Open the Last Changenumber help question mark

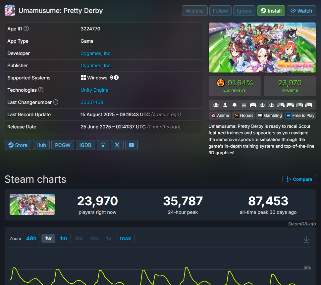56,102
